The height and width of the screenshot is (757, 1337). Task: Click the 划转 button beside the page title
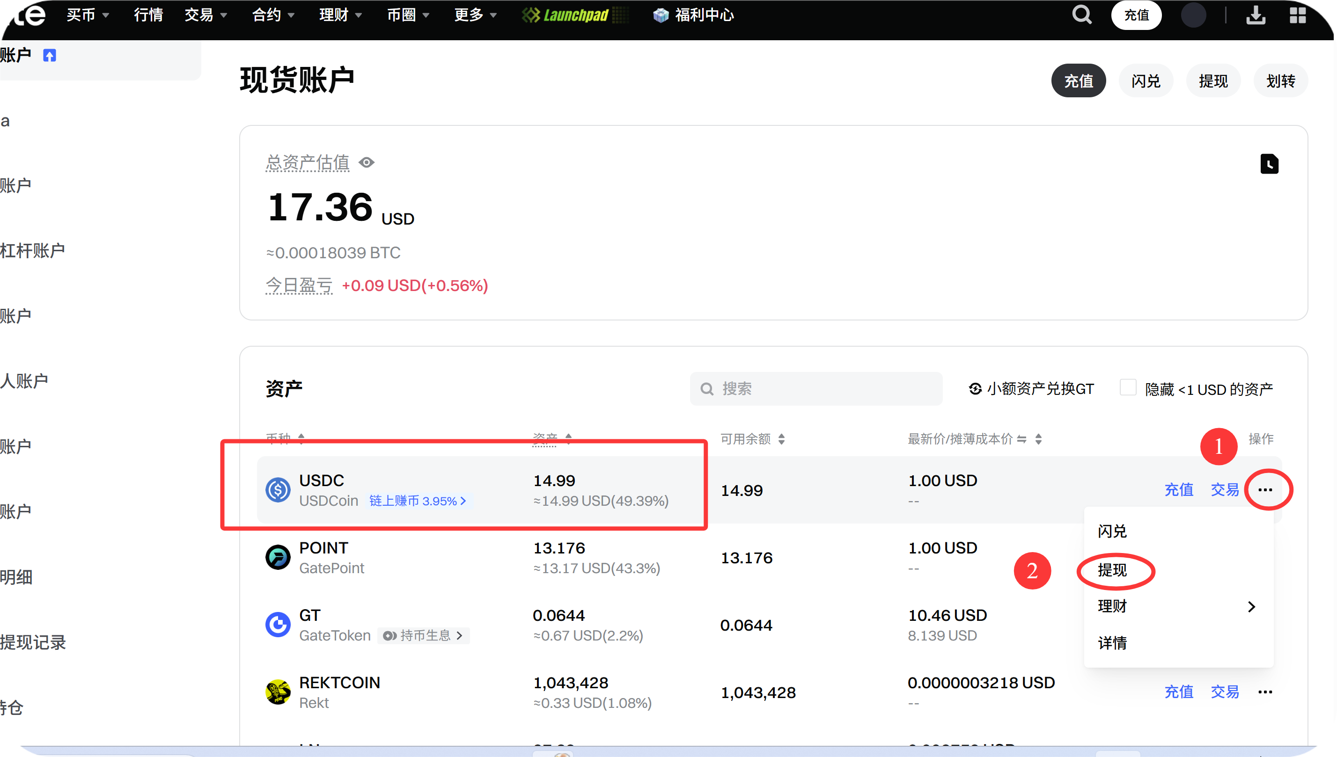(x=1280, y=80)
